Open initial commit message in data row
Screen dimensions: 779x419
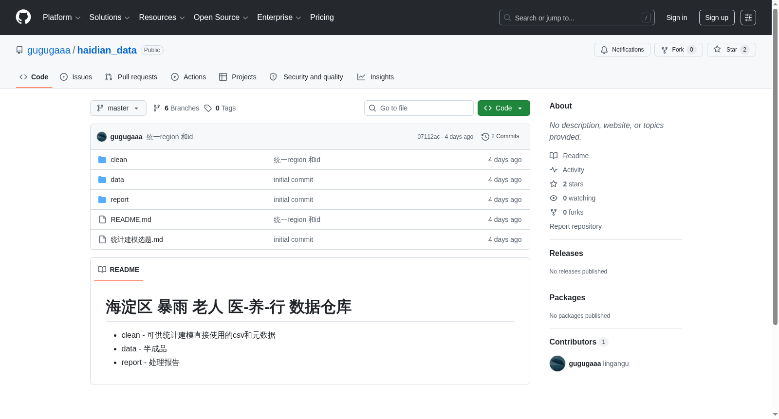(293, 180)
